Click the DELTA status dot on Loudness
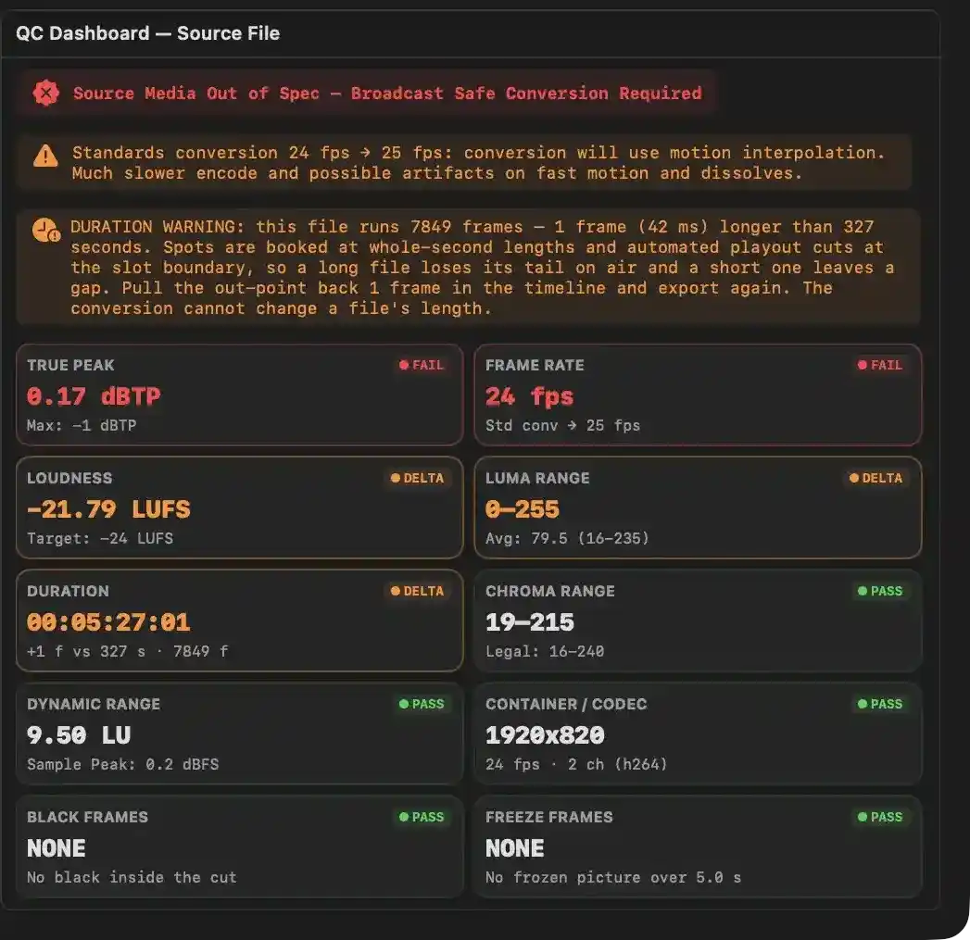970x940 pixels. [x=396, y=478]
